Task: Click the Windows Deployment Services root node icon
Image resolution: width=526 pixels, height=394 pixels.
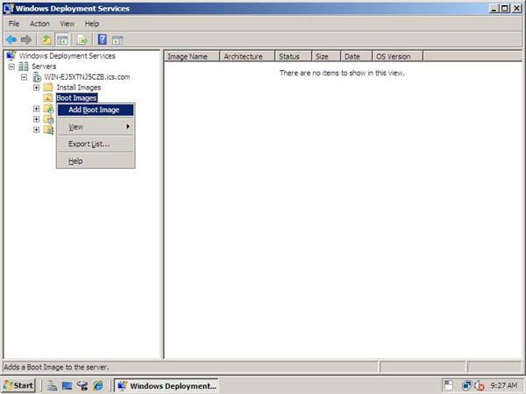Action: [11, 55]
